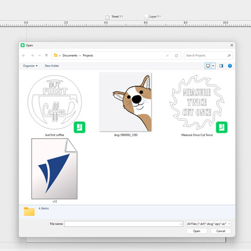Viewport: 251px width, 251px height.
Task: Cancel the Open dialog
Action: 221,231
